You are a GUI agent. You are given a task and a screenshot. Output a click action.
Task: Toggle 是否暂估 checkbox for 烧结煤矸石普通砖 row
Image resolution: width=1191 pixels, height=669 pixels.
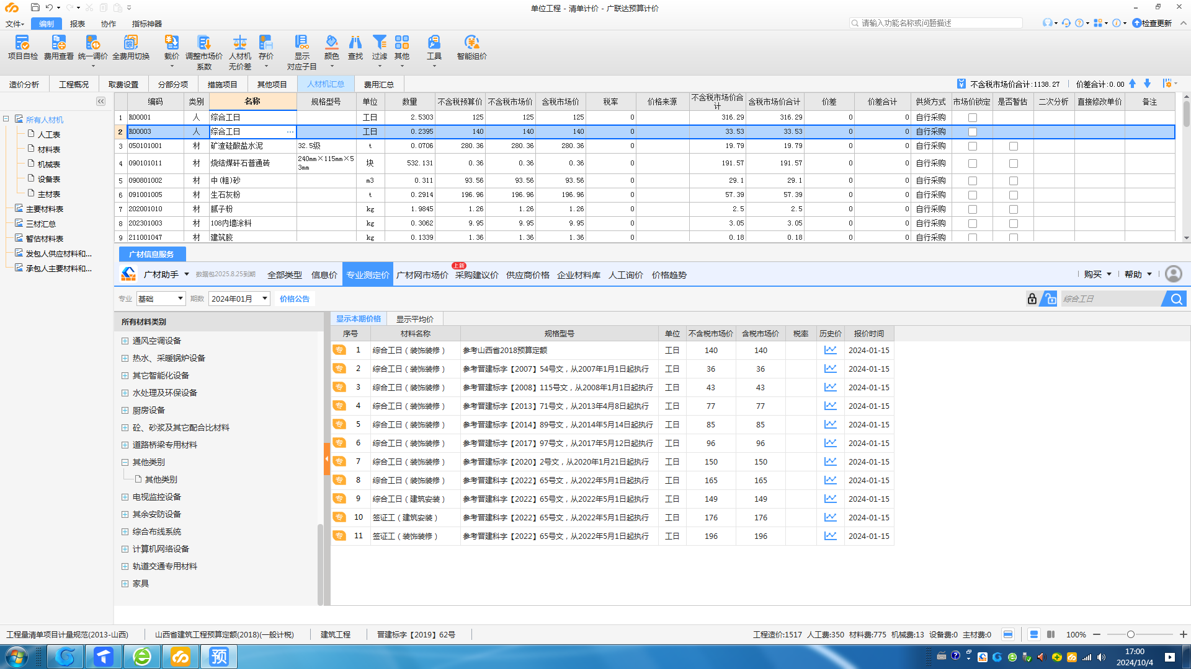[1014, 164]
